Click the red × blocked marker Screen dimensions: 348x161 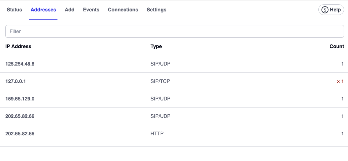[338, 82]
